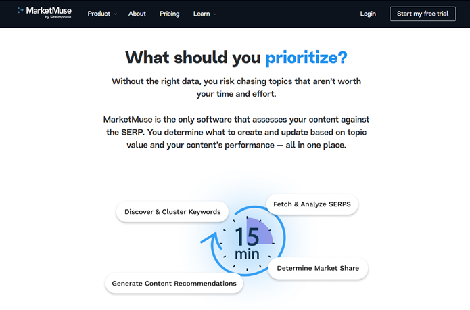Expand the Learn dropdown chevron

tap(215, 14)
